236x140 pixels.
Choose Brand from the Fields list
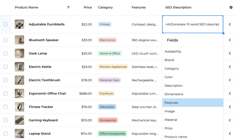(x=169, y=60)
